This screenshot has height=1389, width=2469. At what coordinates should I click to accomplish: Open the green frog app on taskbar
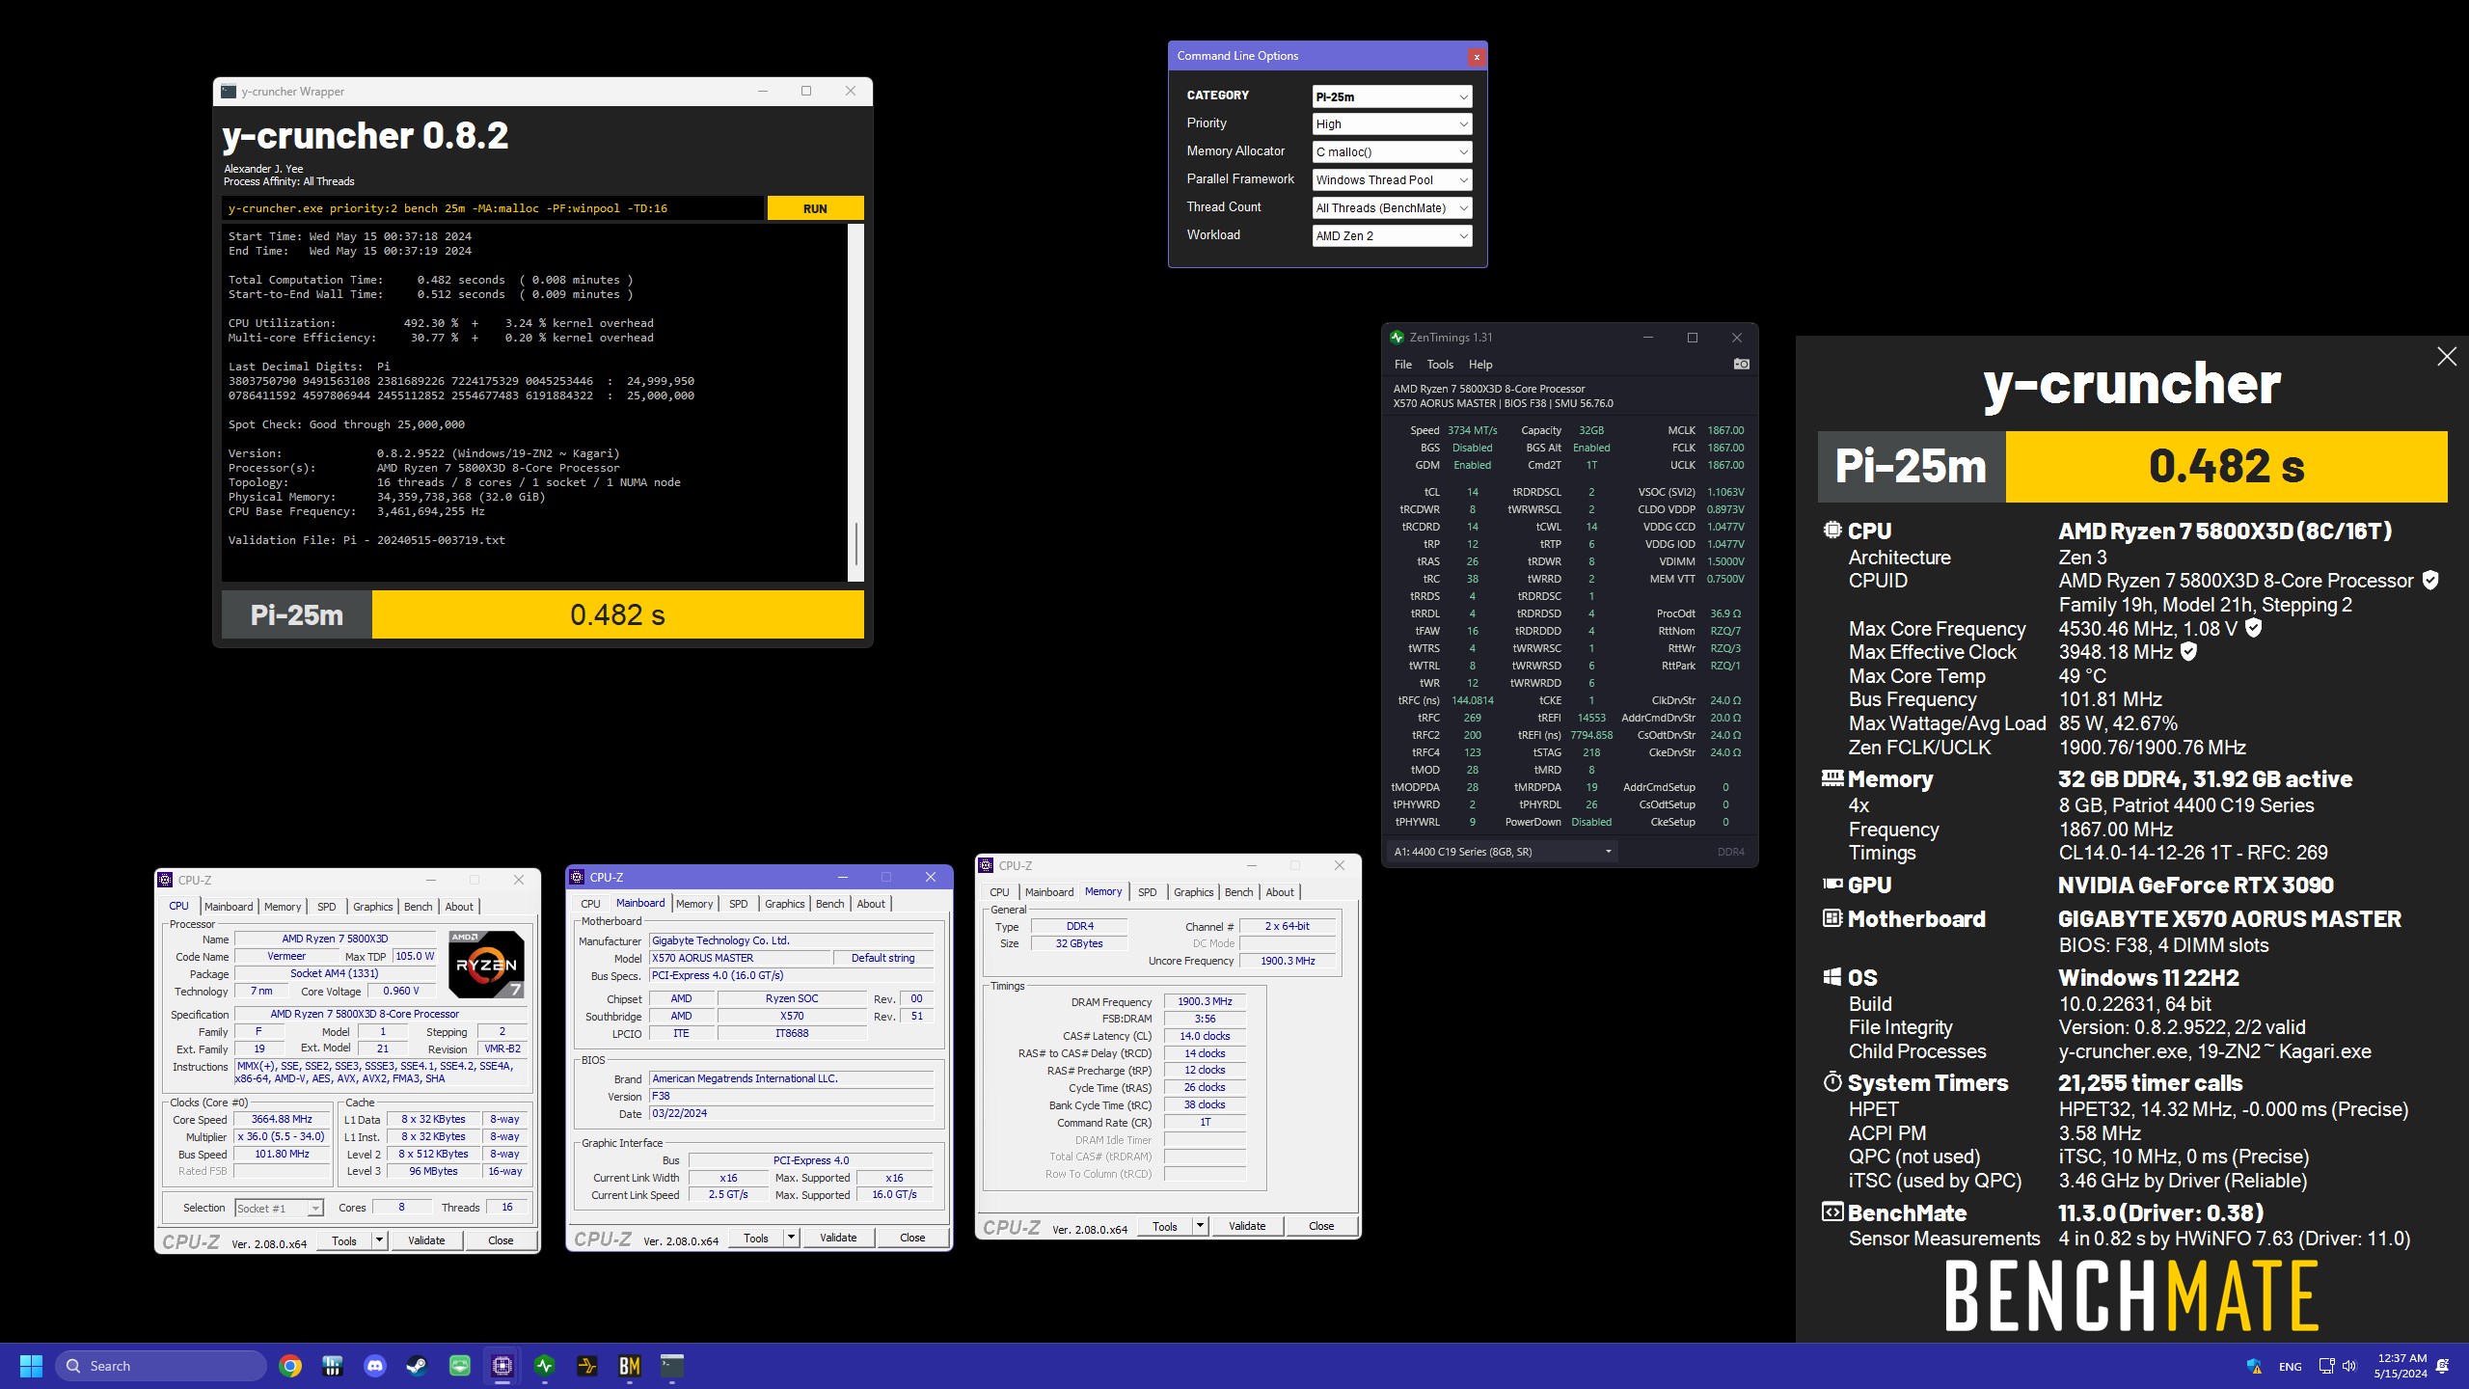click(460, 1366)
